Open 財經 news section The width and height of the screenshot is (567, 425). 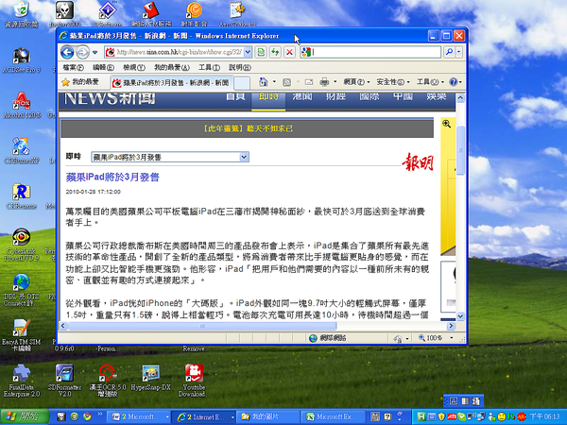335,97
